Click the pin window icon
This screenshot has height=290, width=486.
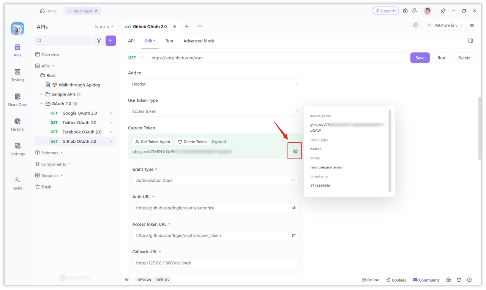click(x=443, y=11)
